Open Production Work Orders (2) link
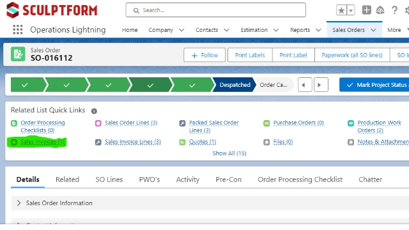 [379, 126]
